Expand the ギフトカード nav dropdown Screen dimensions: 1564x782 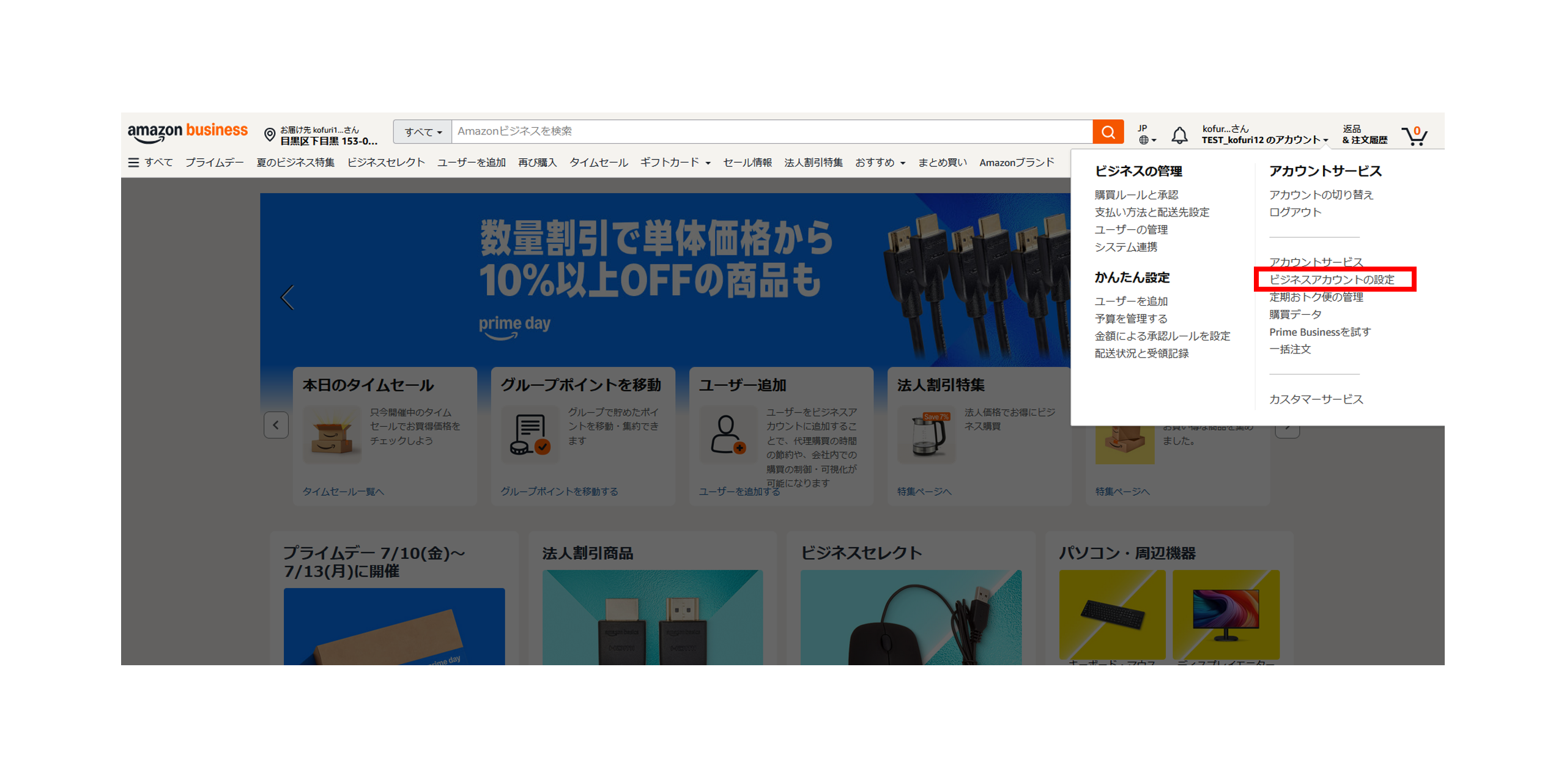click(675, 162)
